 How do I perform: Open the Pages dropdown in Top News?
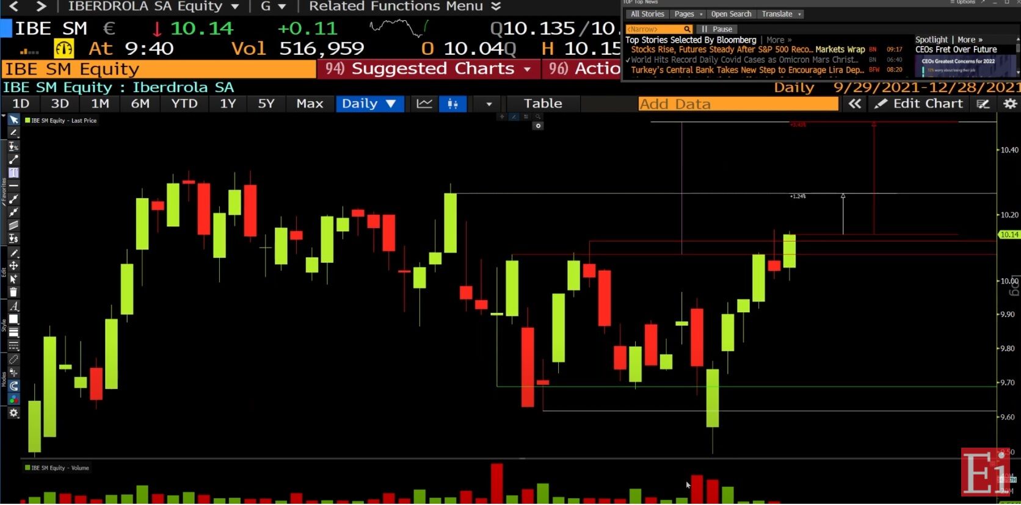pos(688,14)
